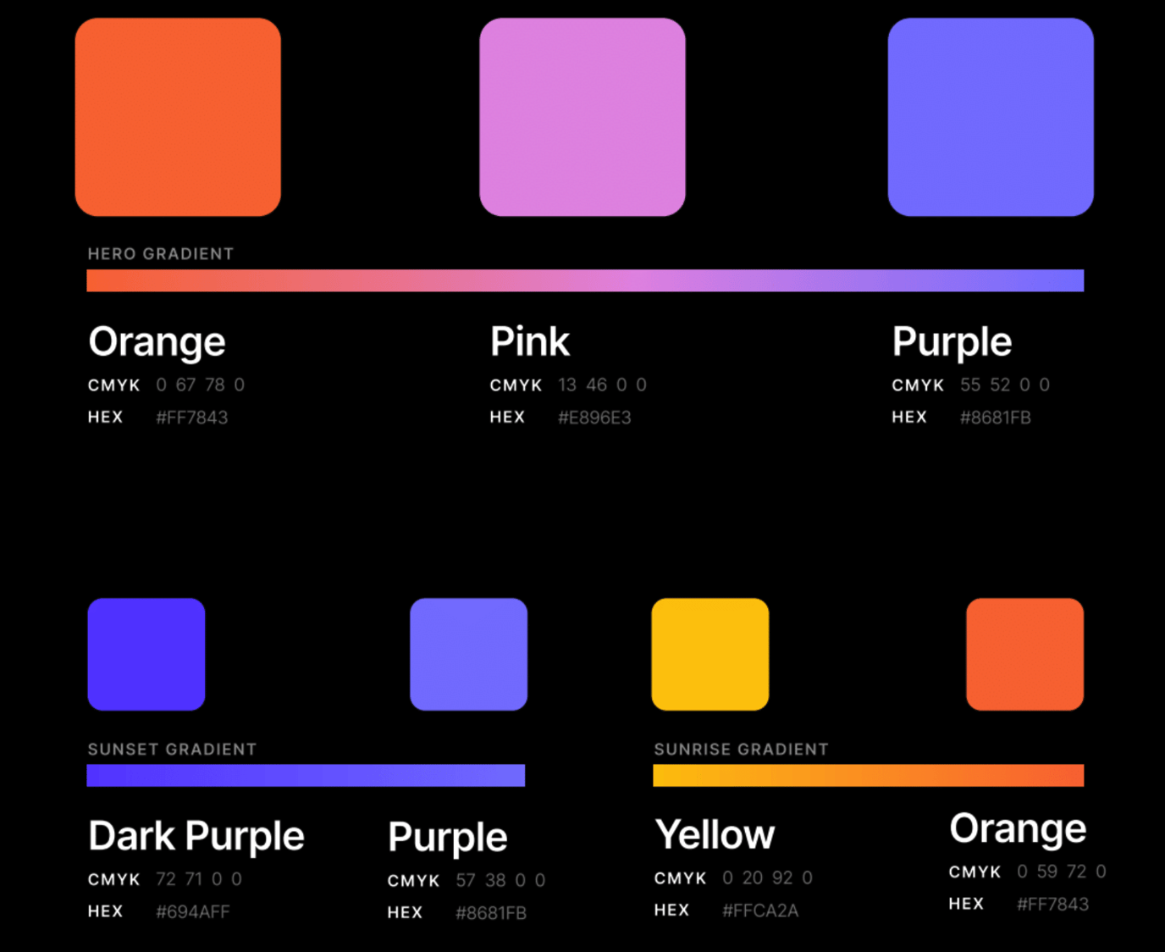This screenshot has height=952, width=1165.
Task: Select the hex code #E896E3
Action: tap(594, 418)
